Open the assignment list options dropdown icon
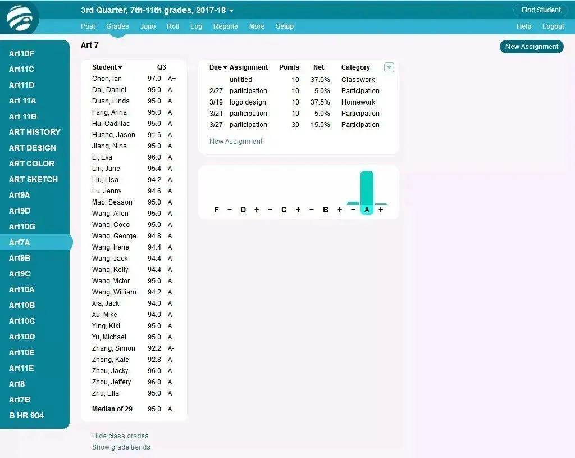The width and height of the screenshot is (575, 458). coord(389,67)
